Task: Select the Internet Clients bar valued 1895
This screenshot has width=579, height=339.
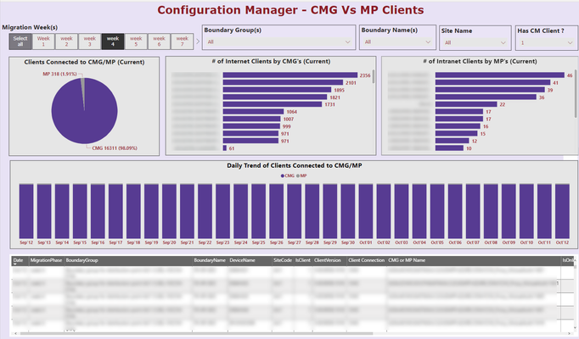Action: (277, 90)
